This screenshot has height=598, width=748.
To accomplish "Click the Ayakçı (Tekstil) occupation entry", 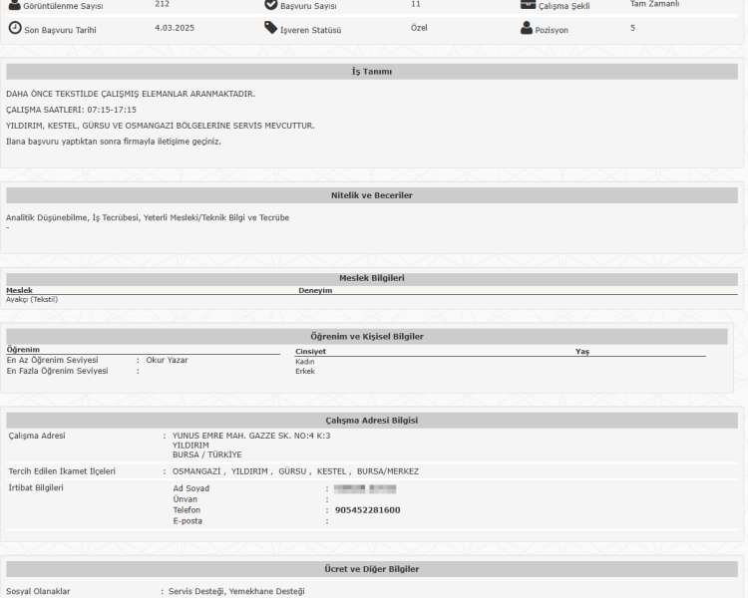I will pyautogui.click(x=32, y=299).
